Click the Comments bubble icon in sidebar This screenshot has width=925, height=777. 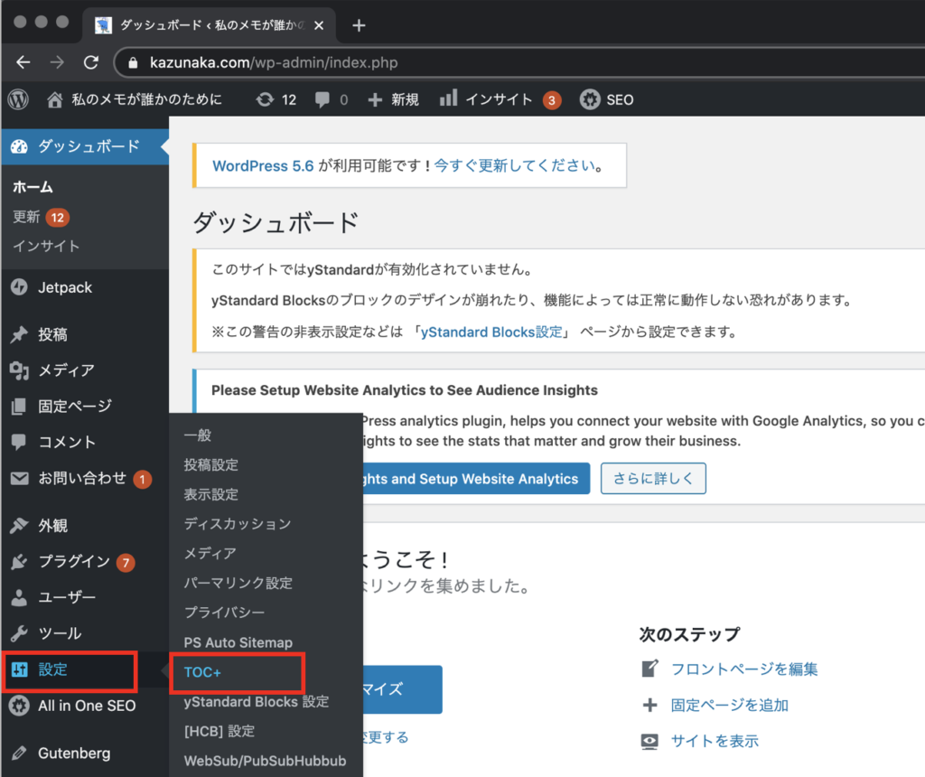[x=20, y=442]
